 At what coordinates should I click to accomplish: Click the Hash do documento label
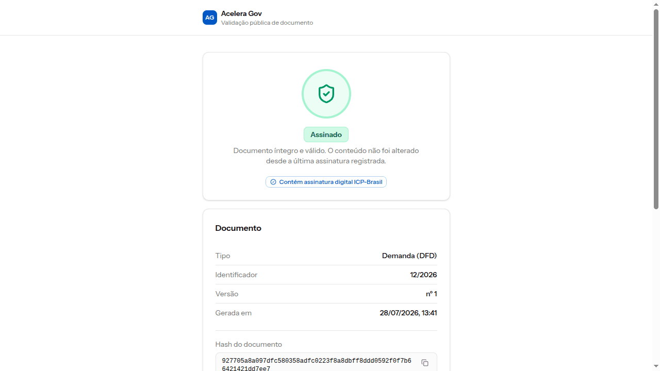[x=249, y=344]
